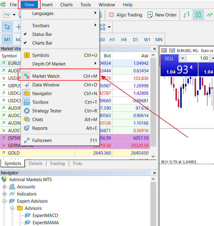Viewport: 214px width, 226px height.
Task: Open the chart type dropdown arrow
Action: [x=14, y=15]
